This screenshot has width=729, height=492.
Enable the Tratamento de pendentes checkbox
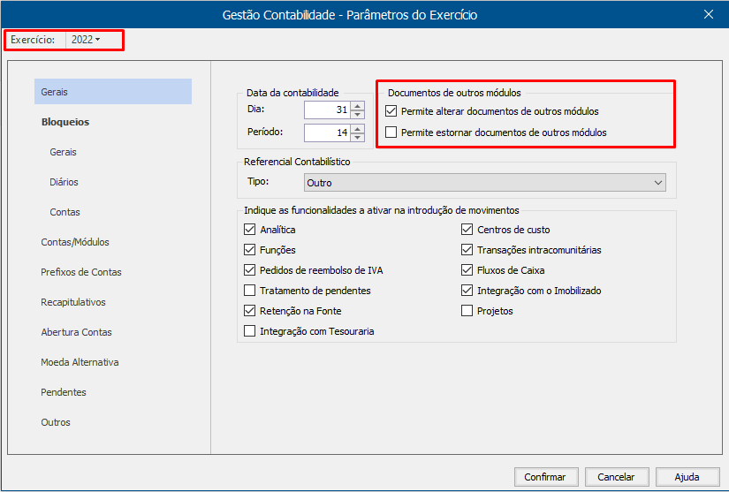249,291
